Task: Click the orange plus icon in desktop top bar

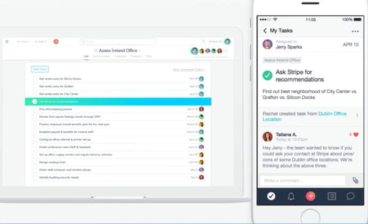Action: (x=56, y=42)
